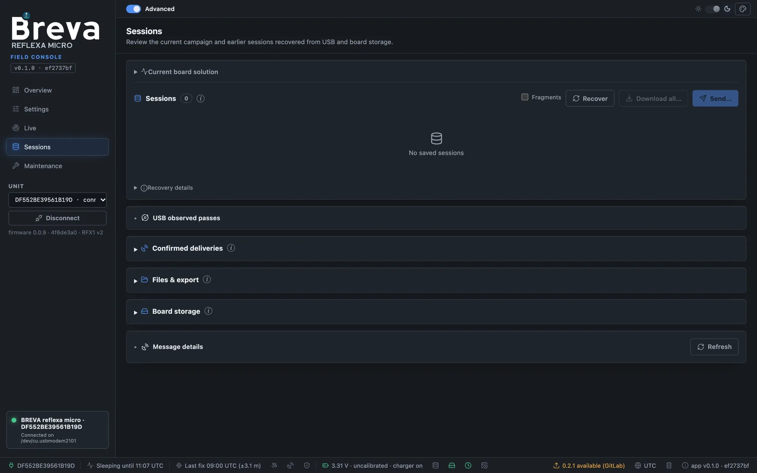Click the green clock status icon

468,465
